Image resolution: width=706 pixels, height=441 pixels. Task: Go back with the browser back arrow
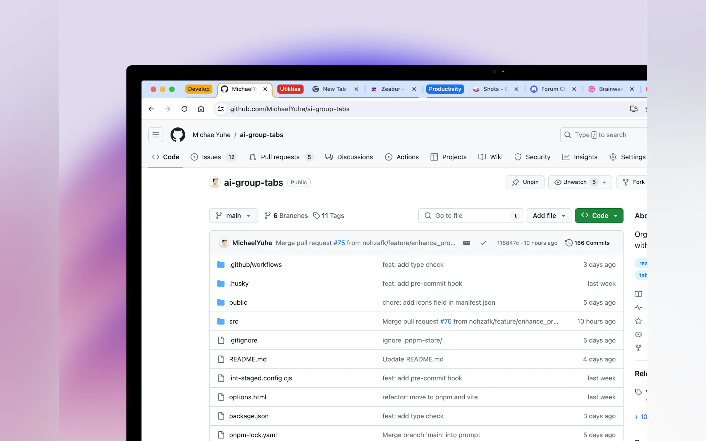(x=151, y=109)
